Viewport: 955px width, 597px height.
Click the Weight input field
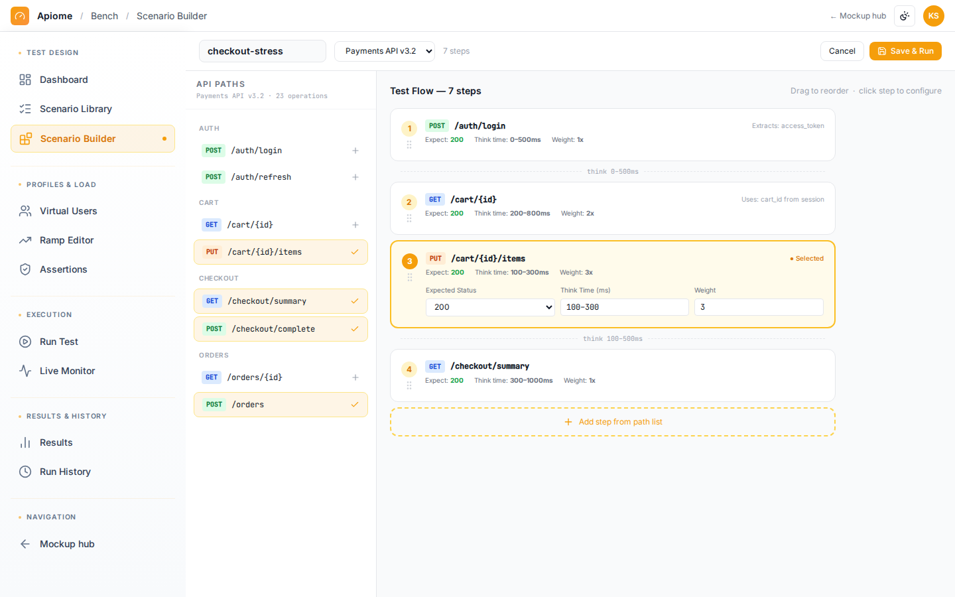759,307
